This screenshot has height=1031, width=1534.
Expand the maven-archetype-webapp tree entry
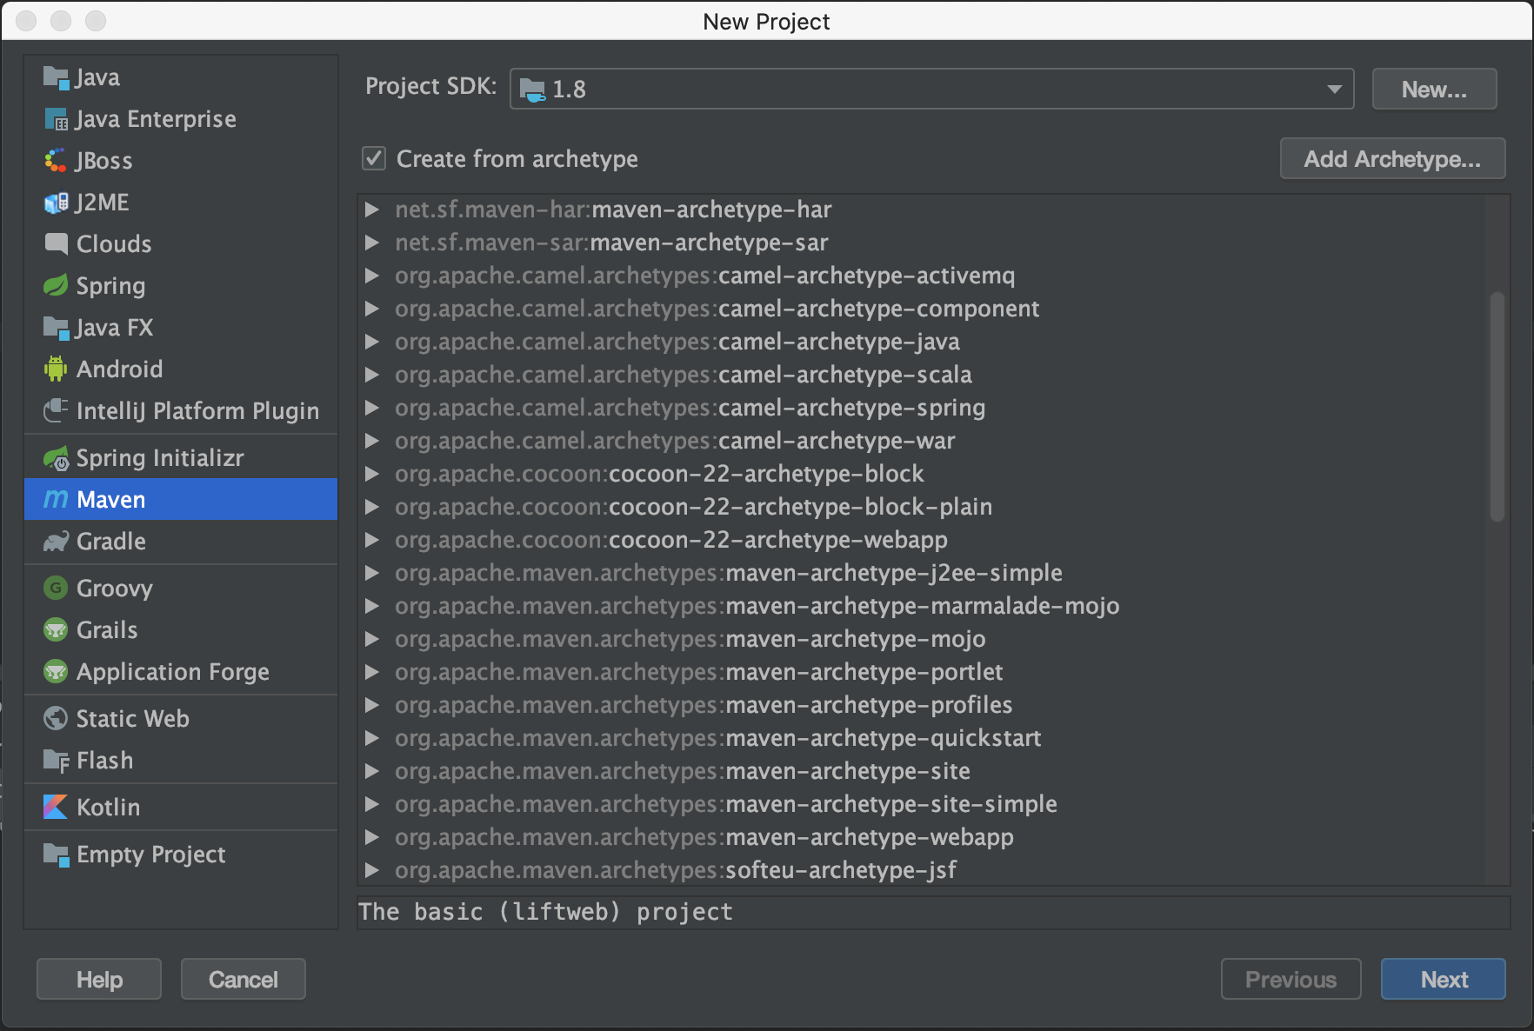pos(372,837)
